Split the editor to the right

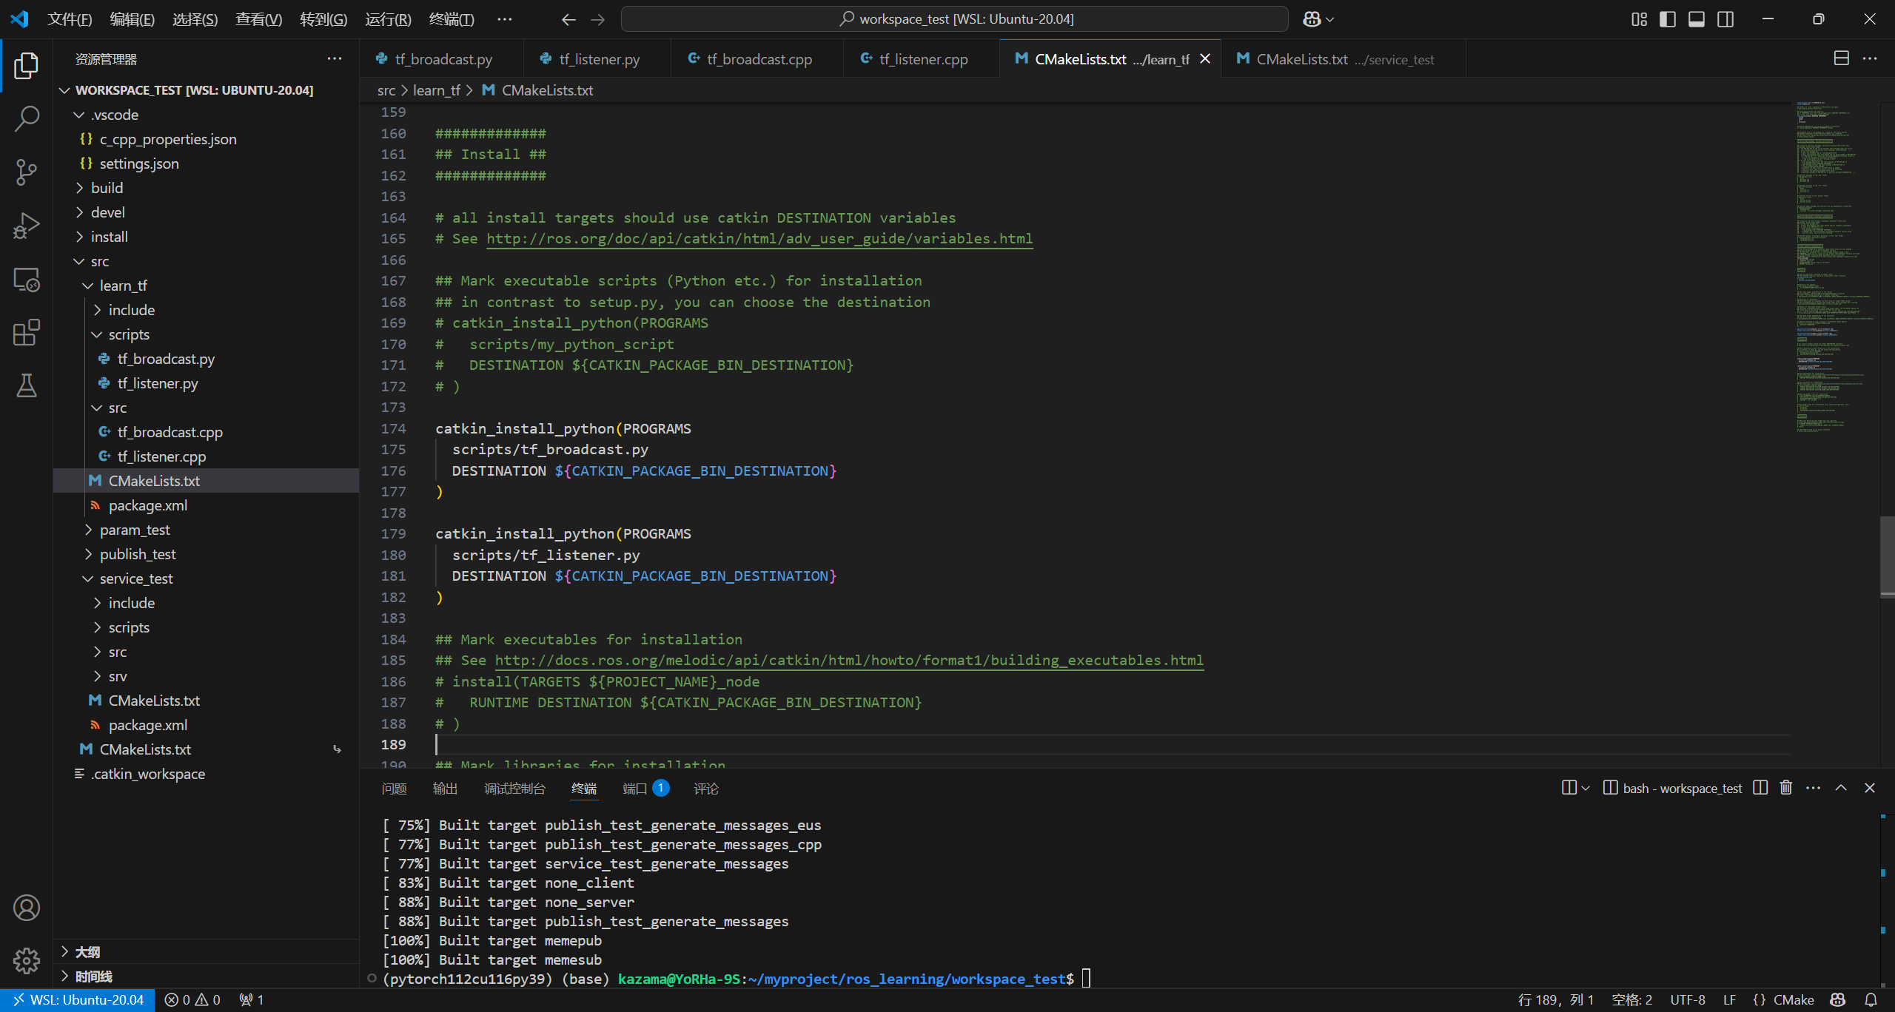tap(1841, 58)
